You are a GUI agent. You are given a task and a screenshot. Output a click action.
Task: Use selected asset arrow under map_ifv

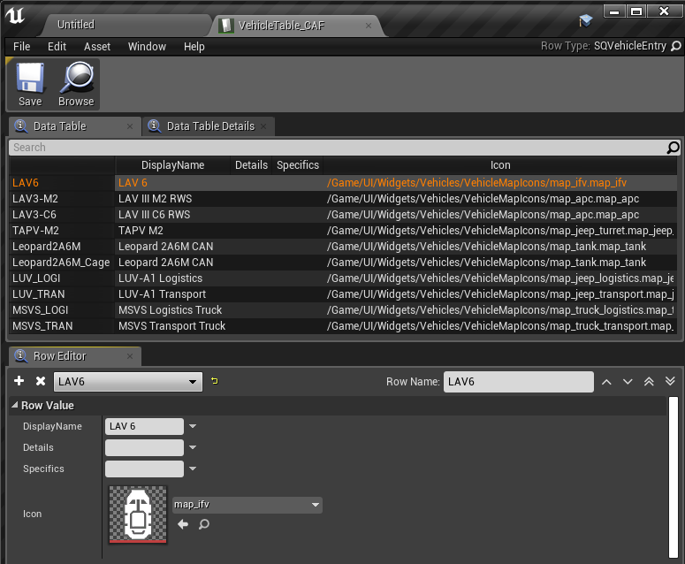(x=183, y=524)
